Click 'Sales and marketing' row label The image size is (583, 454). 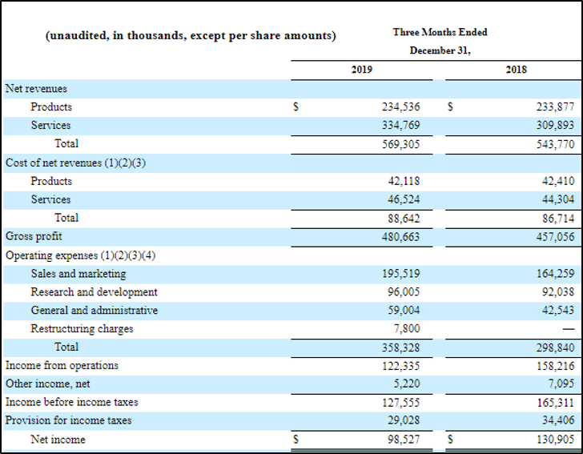pyautogui.click(x=78, y=274)
